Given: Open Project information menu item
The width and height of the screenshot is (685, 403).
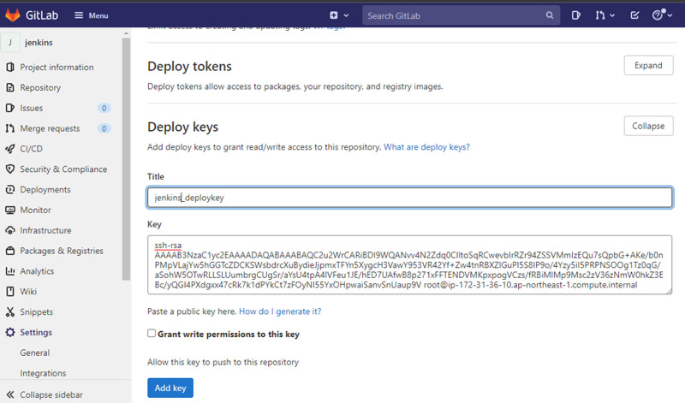Looking at the screenshot, I should [x=57, y=67].
